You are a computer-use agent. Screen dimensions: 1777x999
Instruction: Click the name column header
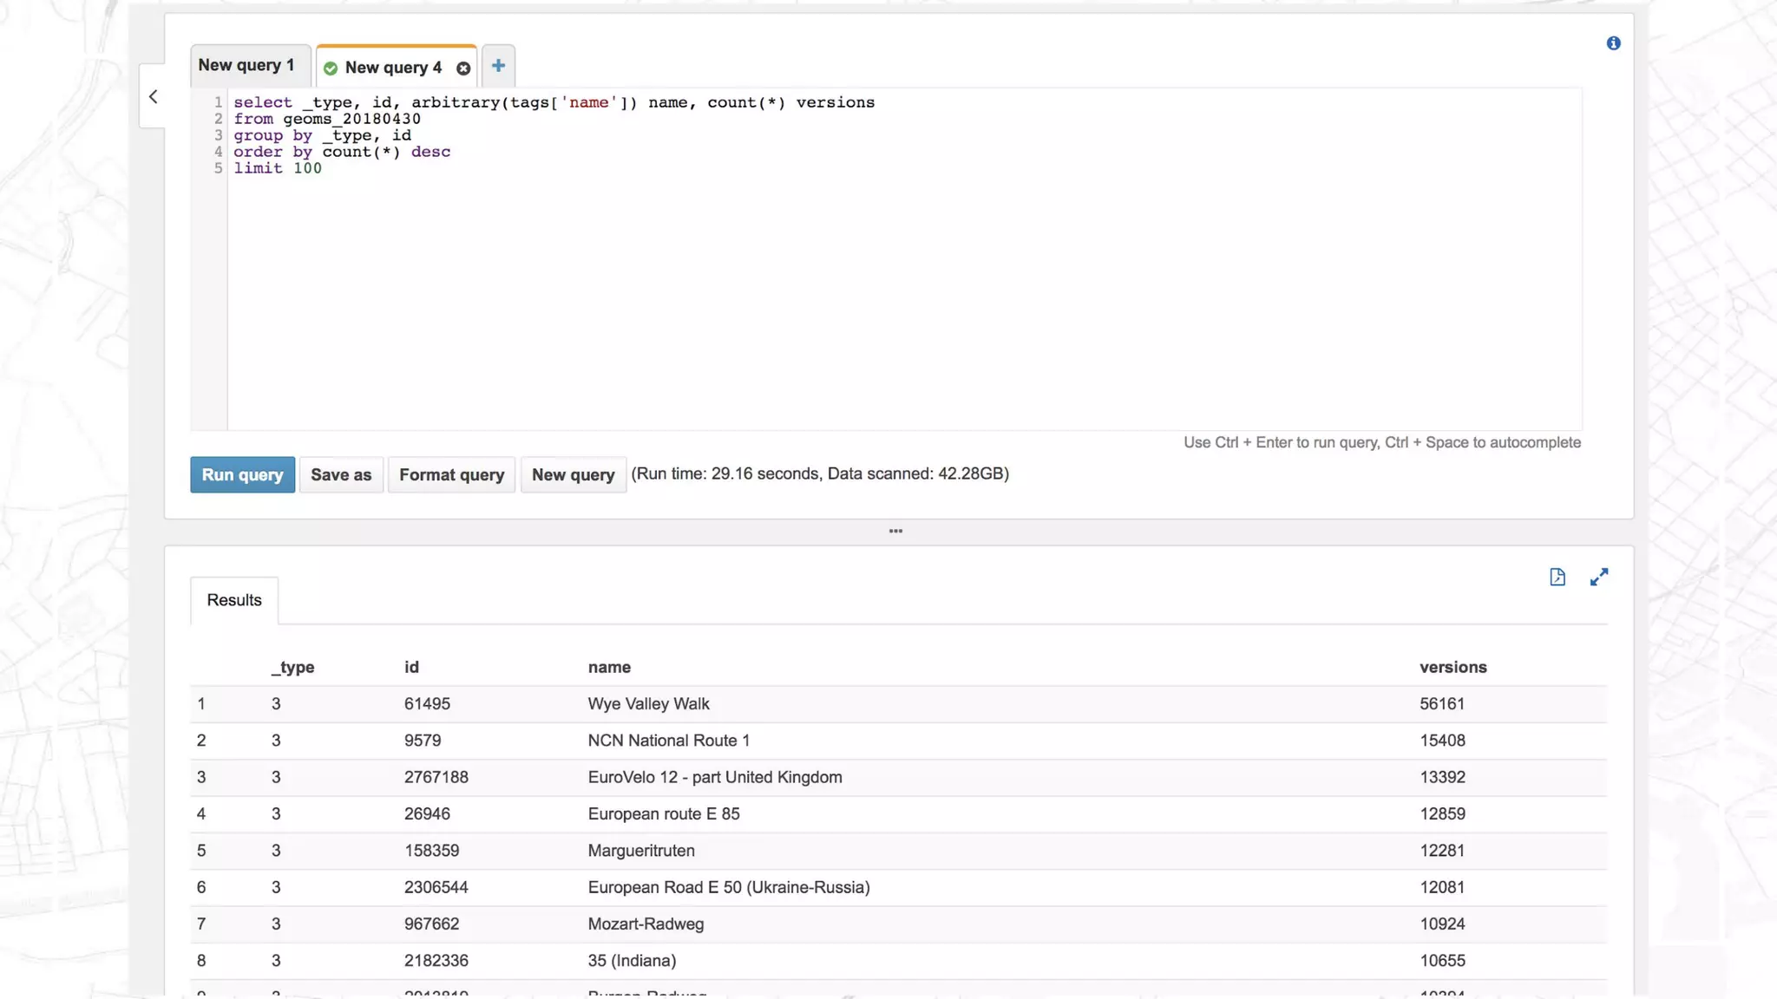609,667
